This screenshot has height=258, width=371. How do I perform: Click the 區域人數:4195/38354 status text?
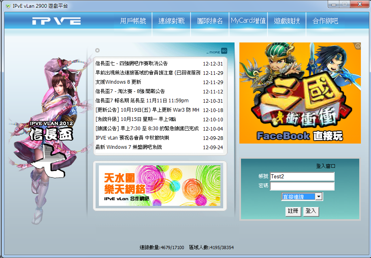[211, 247]
